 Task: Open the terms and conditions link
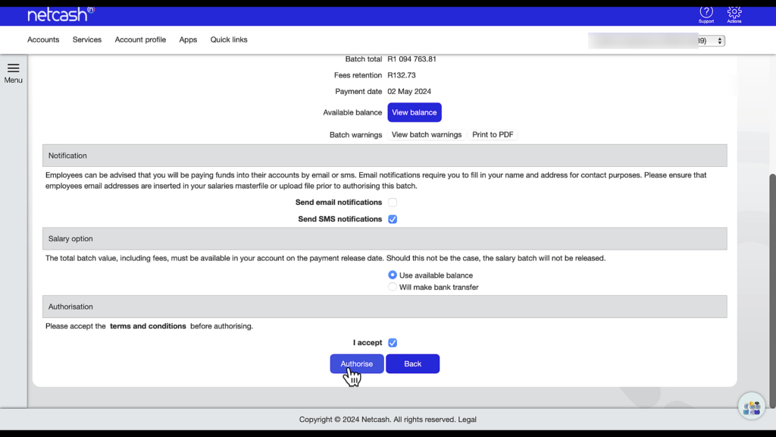[148, 326]
